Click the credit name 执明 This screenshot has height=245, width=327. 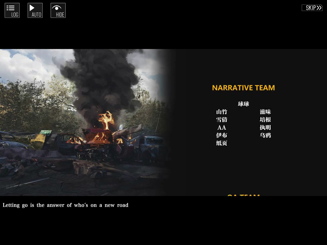tap(265, 128)
